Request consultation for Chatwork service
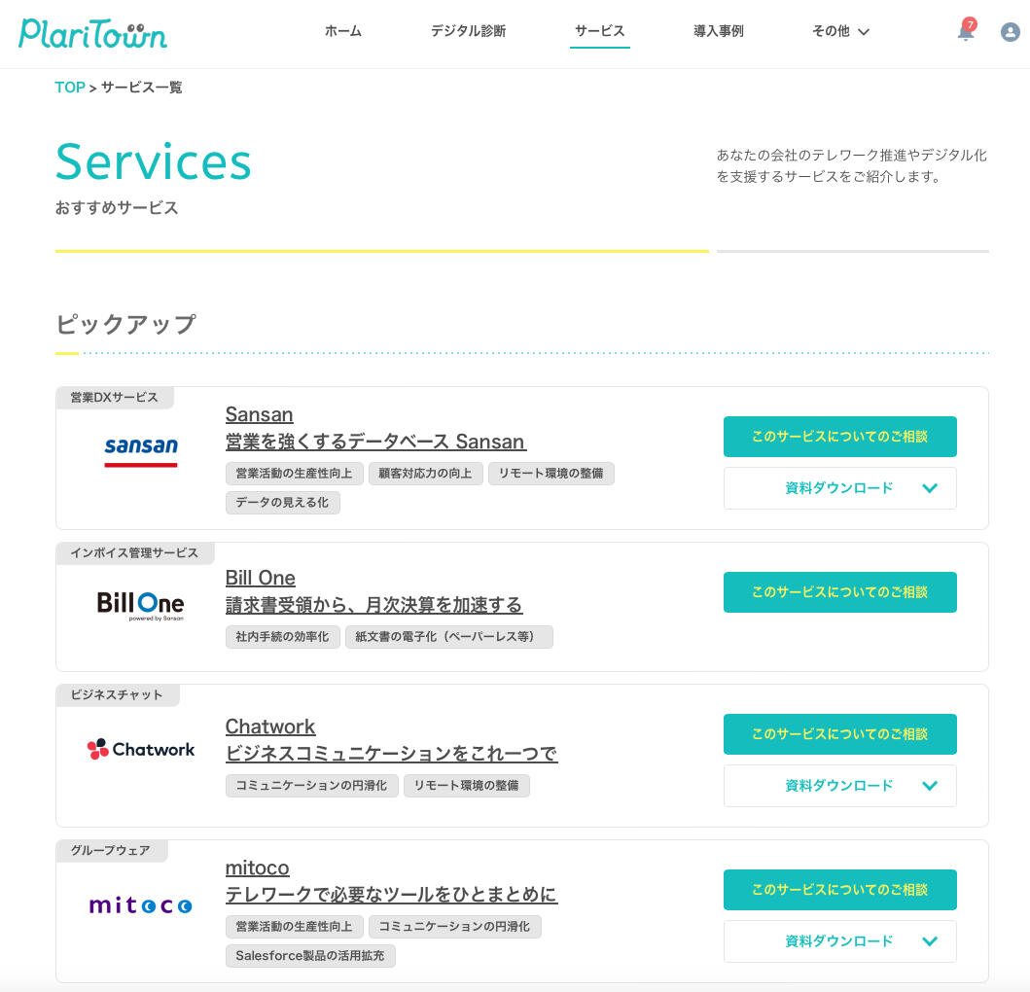The width and height of the screenshot is (1030, 992). coord(839,734)
